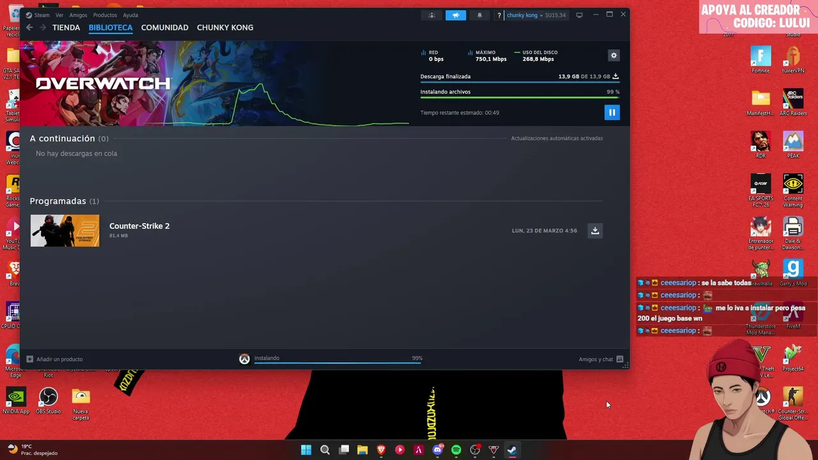The height and width of the screenshot is (460, 818).
Task: Open Brave browser from taskbar
Action: click(x=382, y=450)
